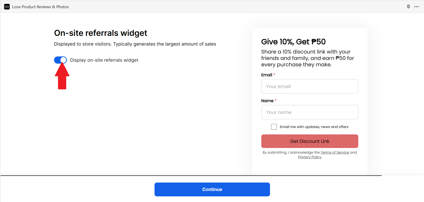Screen dimensions: 424x202
Task: Focus the 'Your name' input field
Action: pyautogui.click(x=310, y=112)
